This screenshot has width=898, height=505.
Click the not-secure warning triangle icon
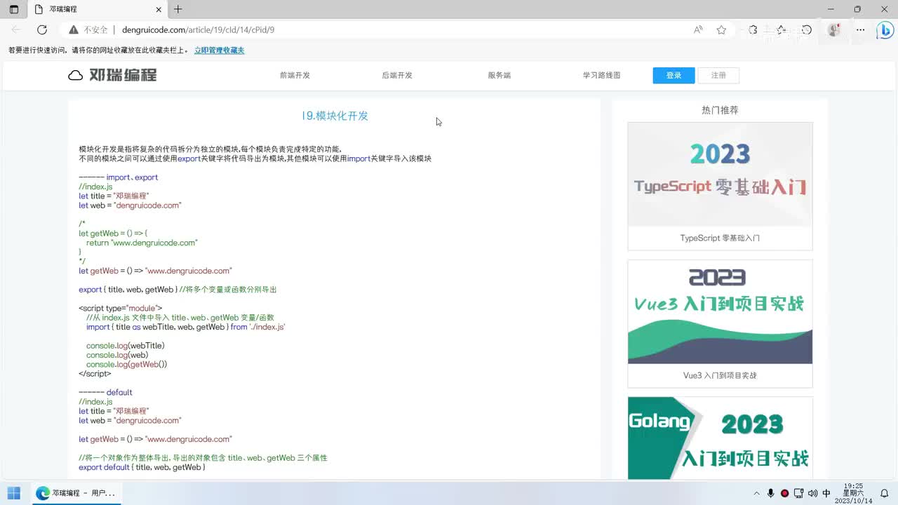73,29
